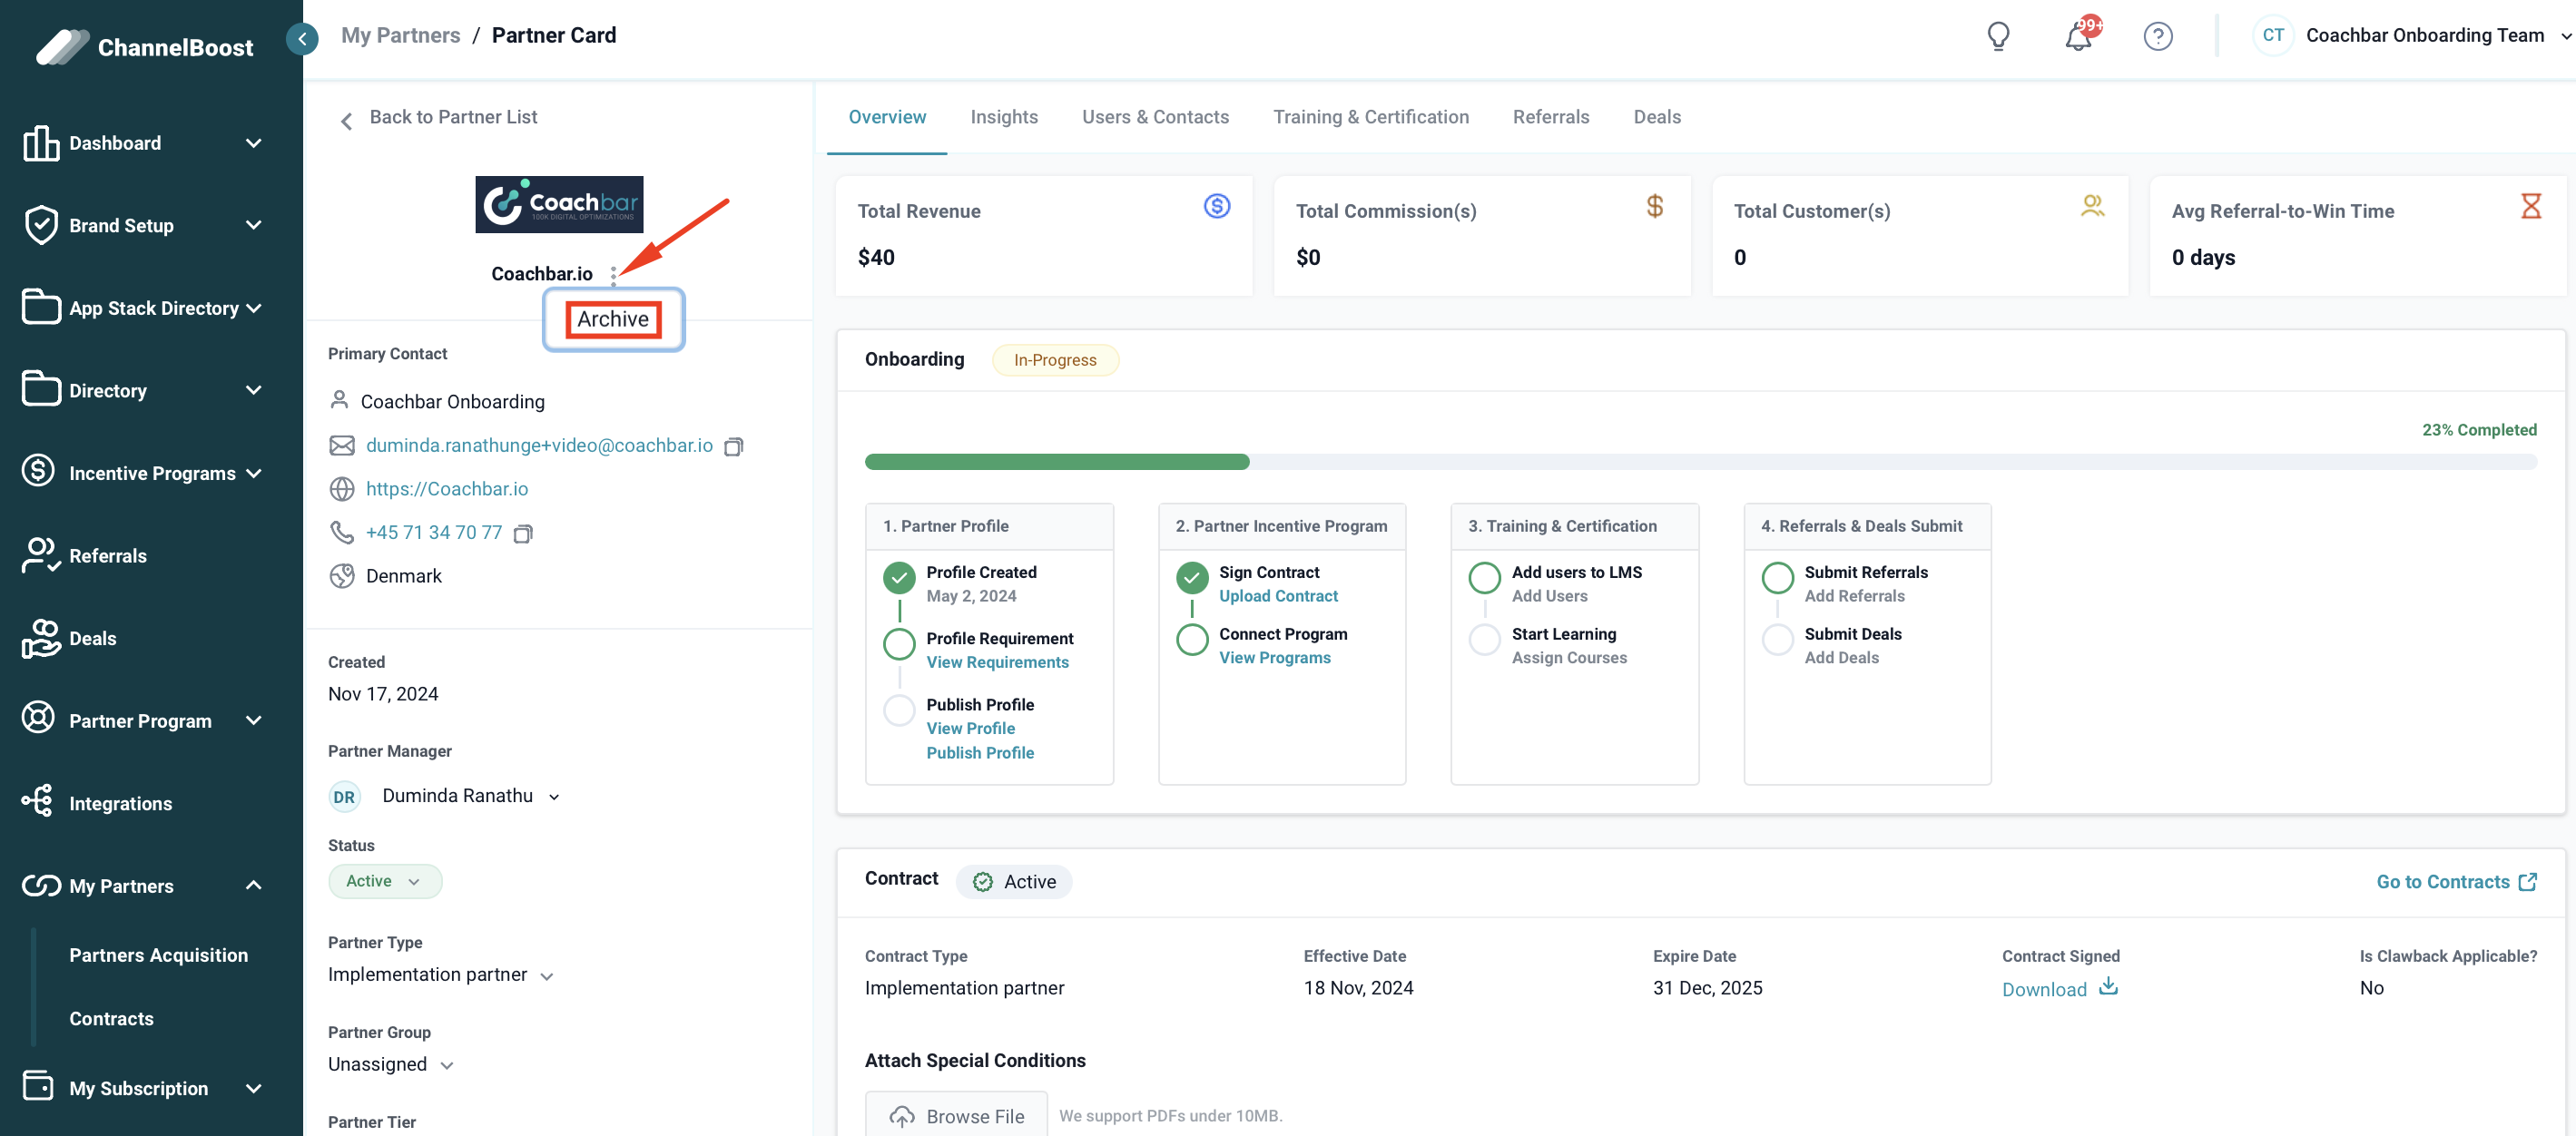Expand the Partner Type dropdown

[547, 976]
